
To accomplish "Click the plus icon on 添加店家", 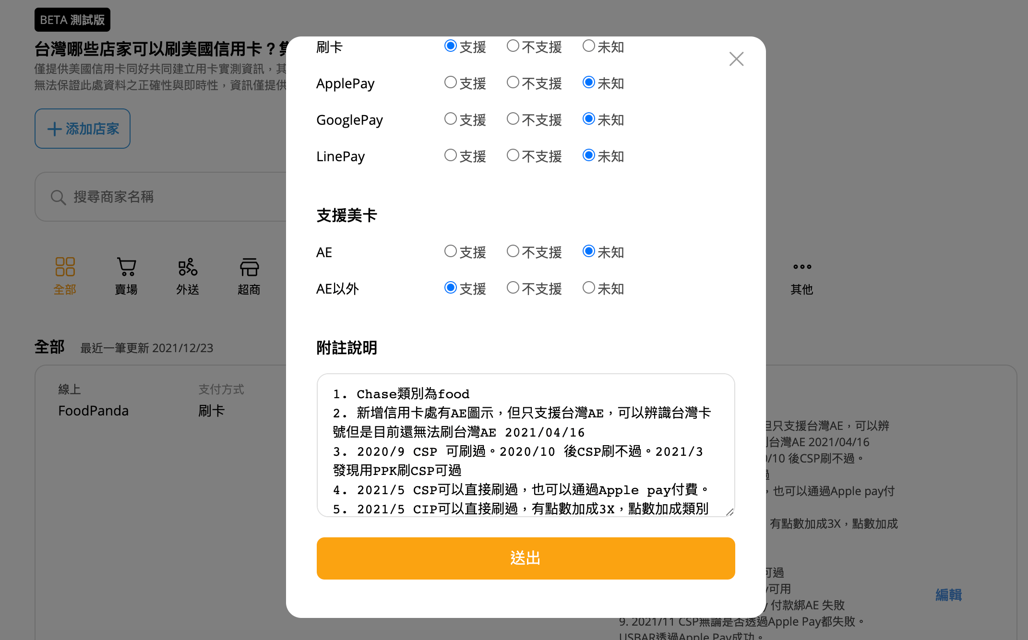I will click(53, 129).
